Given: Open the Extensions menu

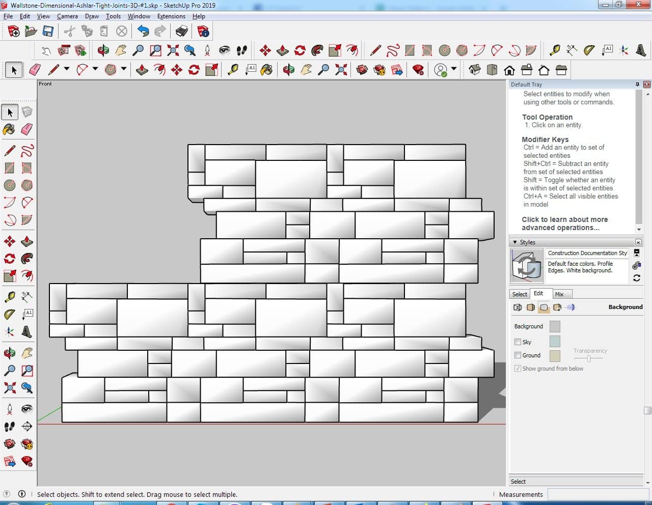Looking at the screenshot, I should point(171,16).
